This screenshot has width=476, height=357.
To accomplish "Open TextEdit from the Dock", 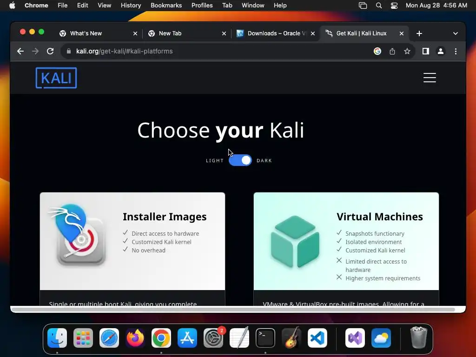I will tap(239, 338).
